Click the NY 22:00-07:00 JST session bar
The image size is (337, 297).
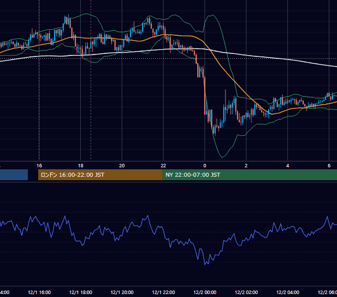249,175
